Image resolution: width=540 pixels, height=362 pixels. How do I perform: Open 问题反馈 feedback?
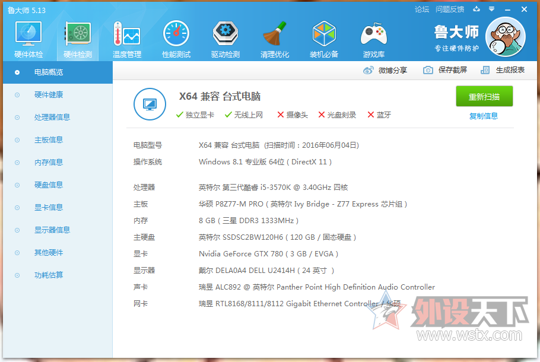(x=450, y=9)
